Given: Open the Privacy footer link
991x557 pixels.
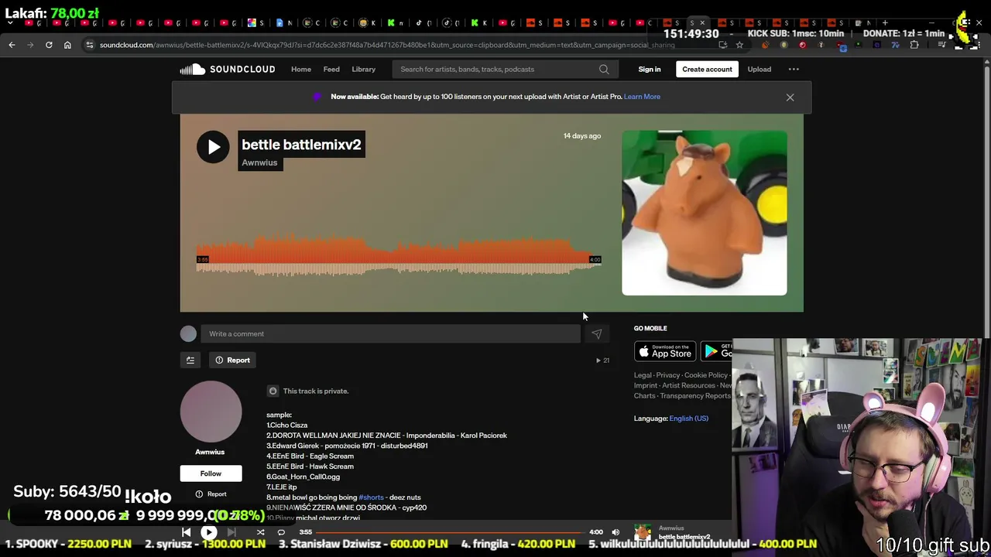Looking at the screenshot, I should pyautogui.click(x=667, y=375).
